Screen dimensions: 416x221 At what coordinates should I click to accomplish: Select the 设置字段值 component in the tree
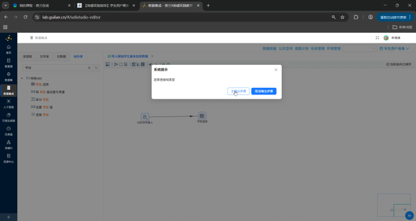(x=42, y=107)
